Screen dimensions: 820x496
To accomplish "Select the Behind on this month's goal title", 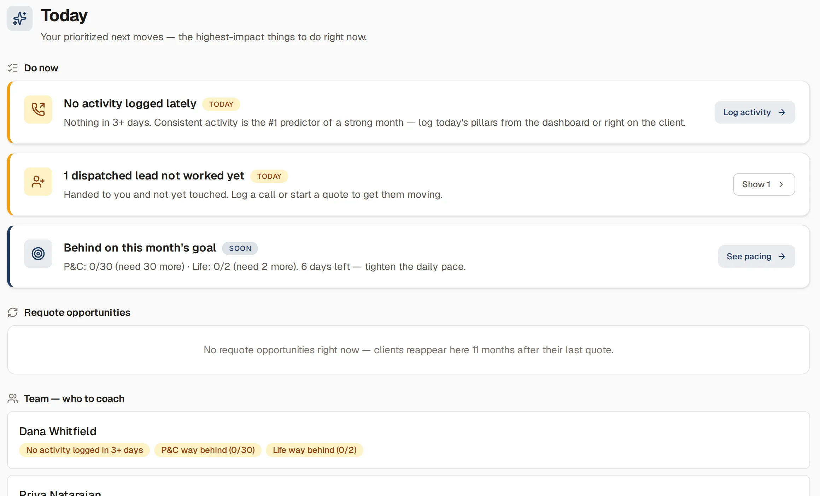I will [140, 248].
